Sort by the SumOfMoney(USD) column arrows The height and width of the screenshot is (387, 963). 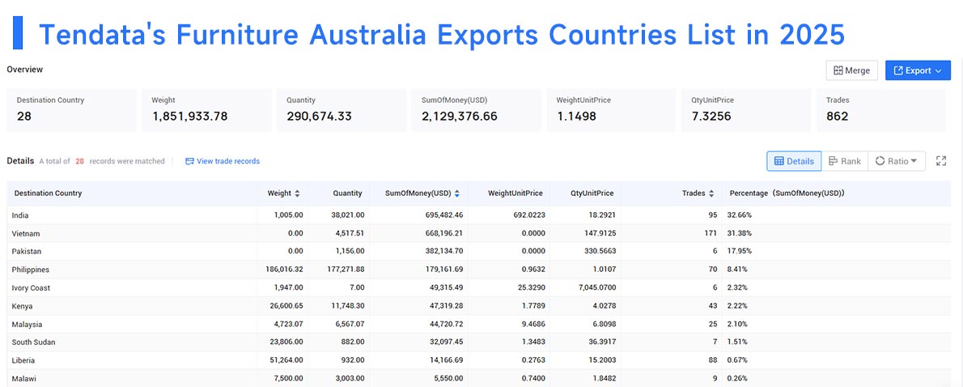click(457, 193)
